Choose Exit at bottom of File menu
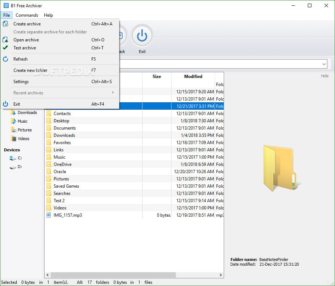This screenshot has width=335, height=286. [x=60, y=104]
